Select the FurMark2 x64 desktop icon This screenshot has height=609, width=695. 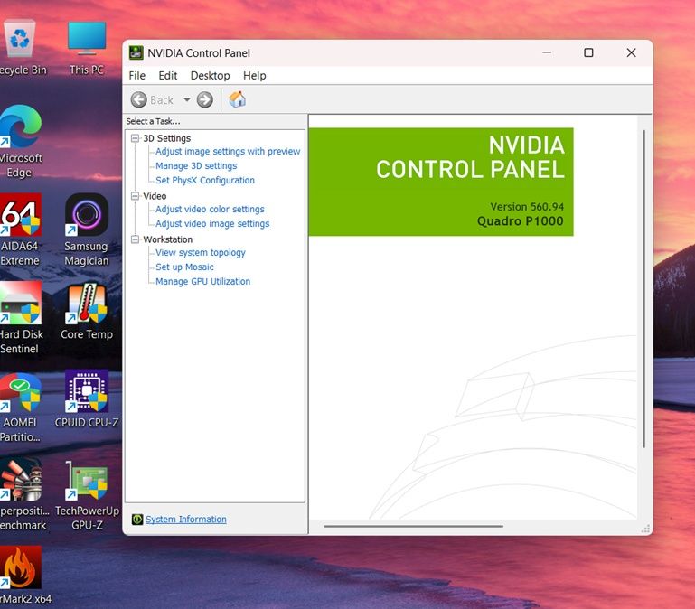tap(23, 575)
